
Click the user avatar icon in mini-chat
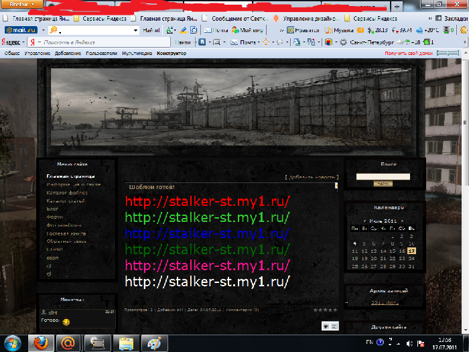[44, 312]
